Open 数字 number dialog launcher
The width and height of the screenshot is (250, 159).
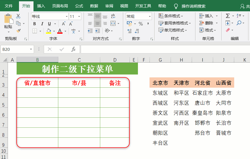click(152, 39)
